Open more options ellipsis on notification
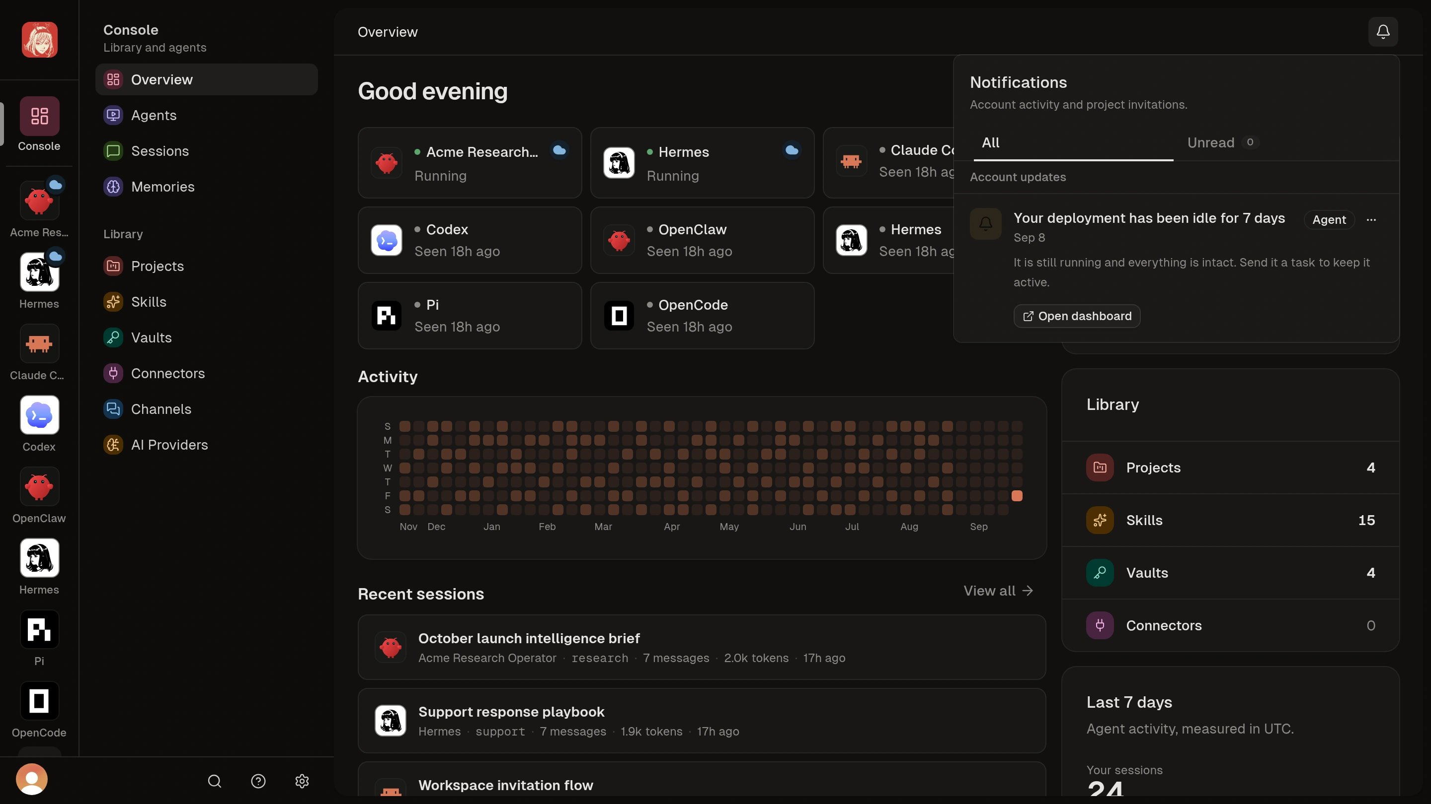 (1371, 220)
